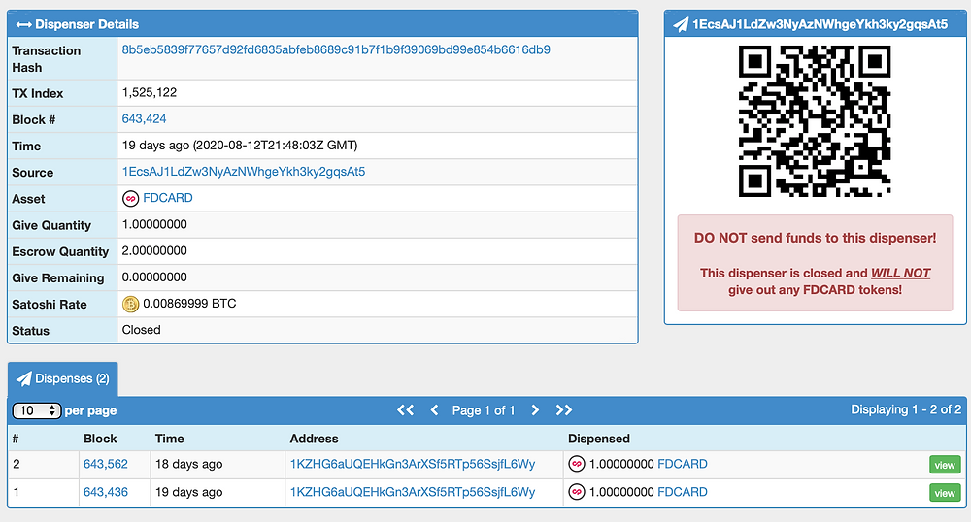Click the Displaying 1 - 2 of 2 text
The image size is (971, 522).
[x=906, y=409]
